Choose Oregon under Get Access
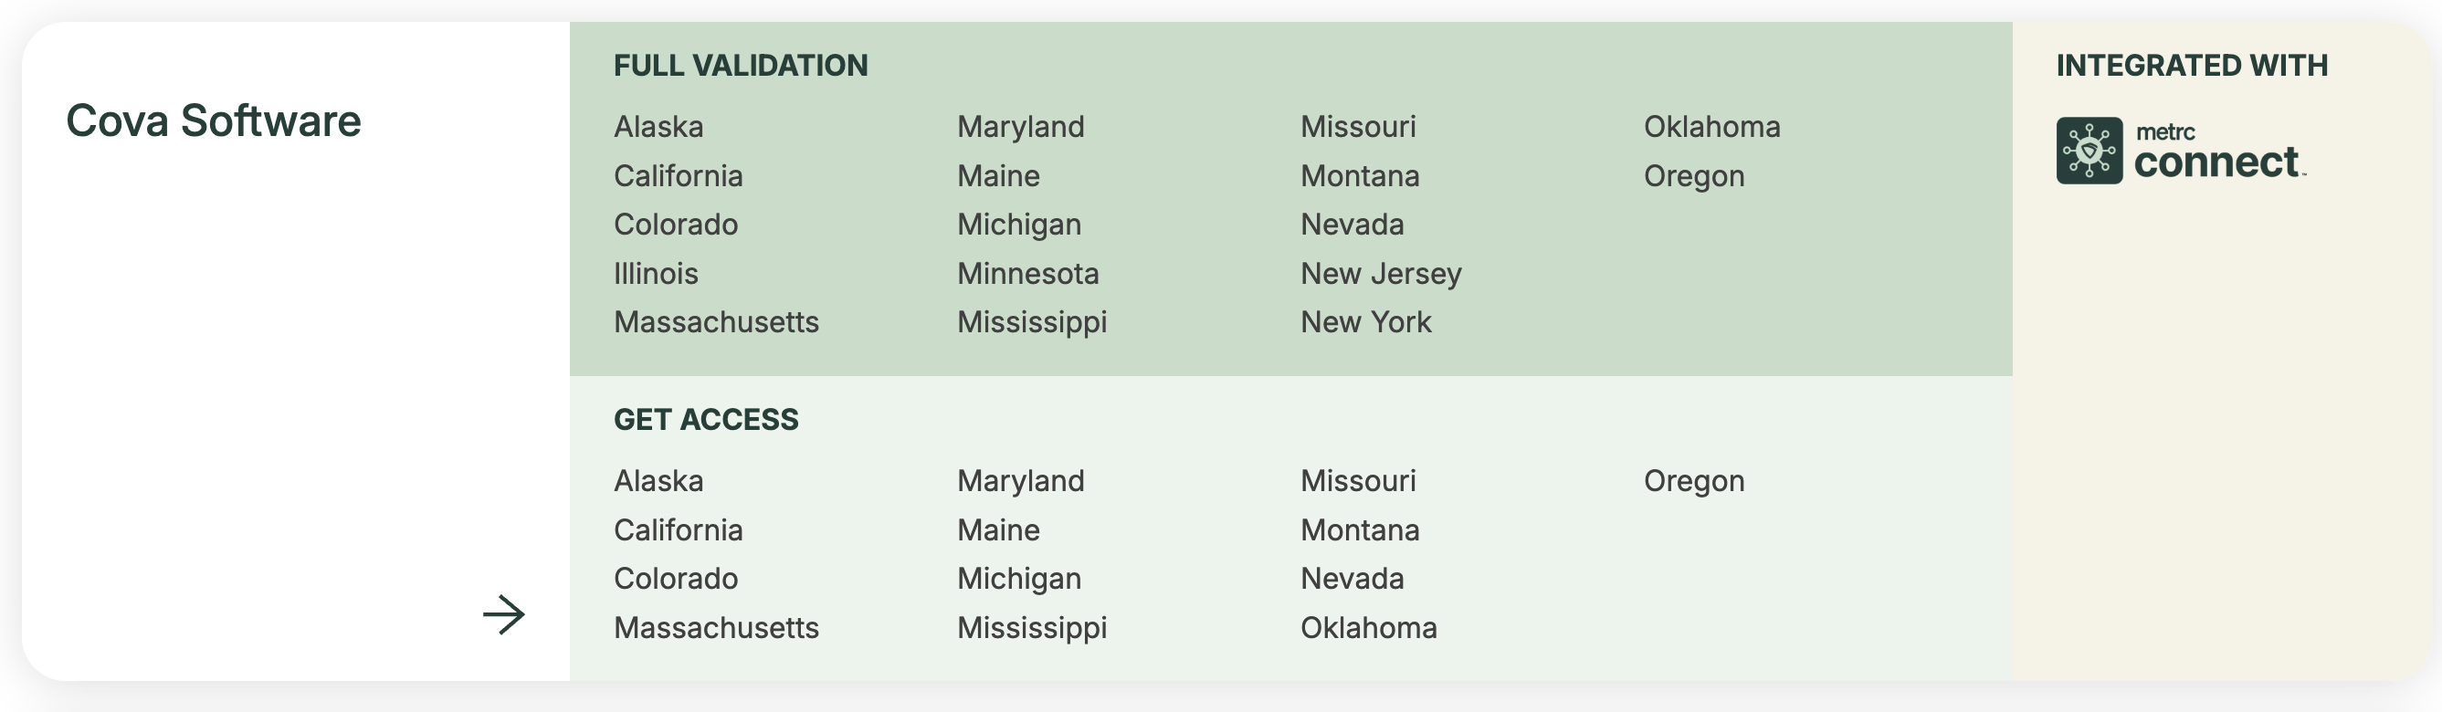This screenshot has height=712, width=2442. 1693,481
